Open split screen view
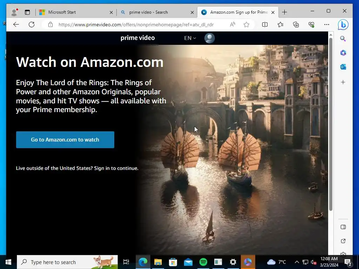This screenshot has width=359, height=269. point(265,25)
